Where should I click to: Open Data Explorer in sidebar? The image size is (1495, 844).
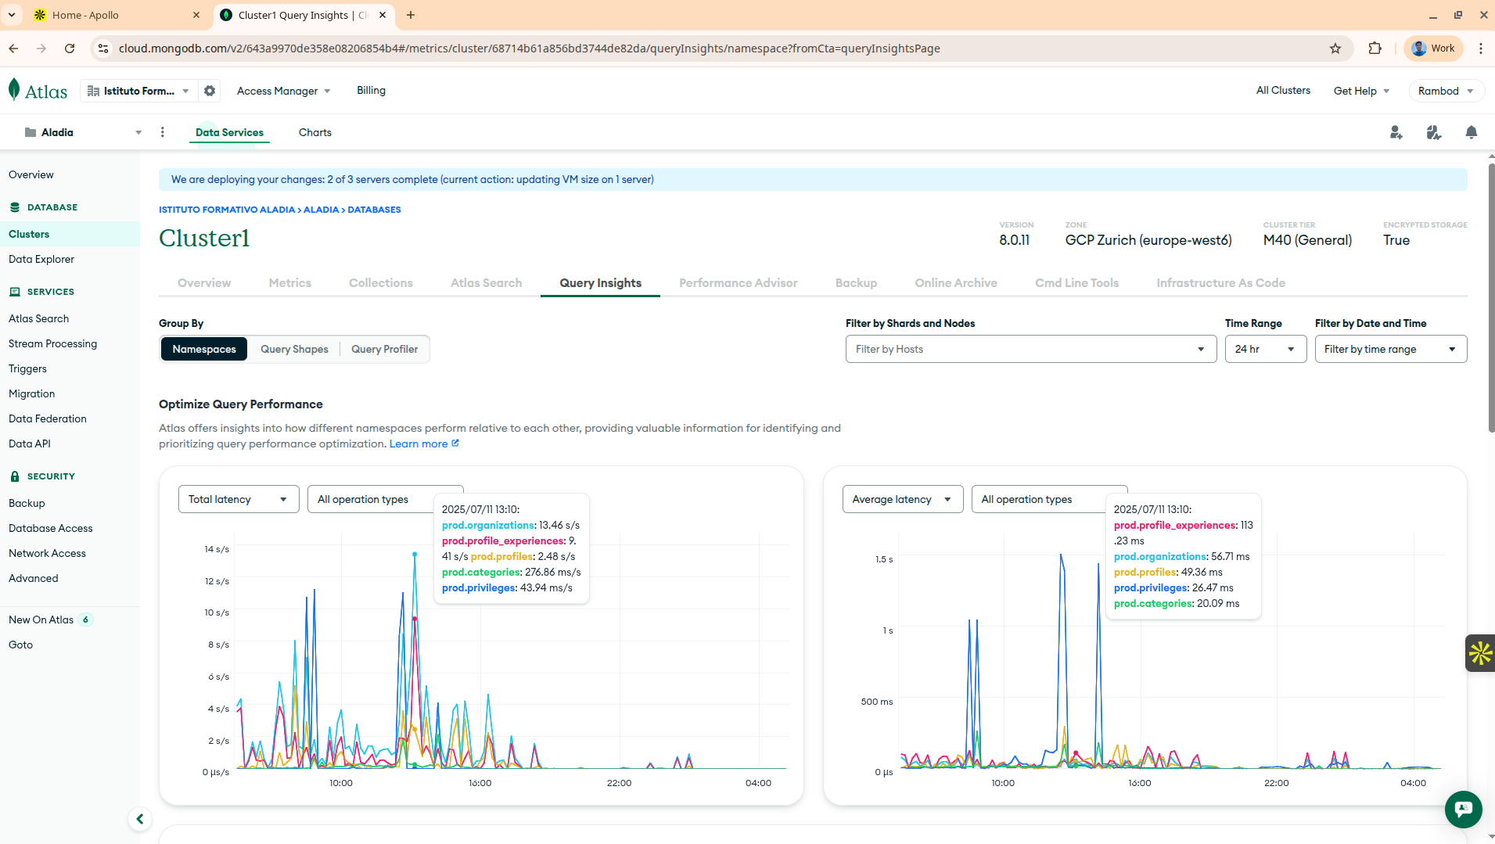tap(41, 259)
